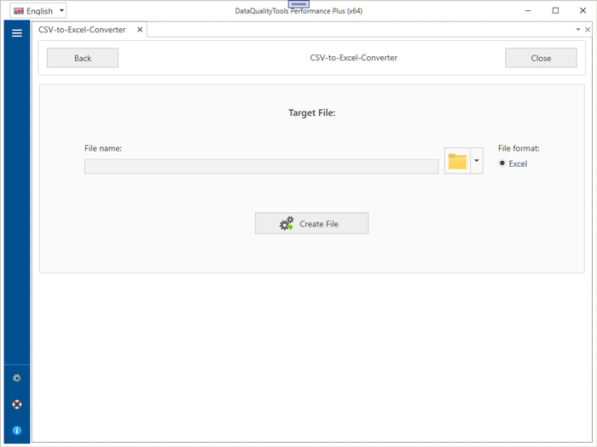Click the Close button in header
This screenshot has width=597, height=447.
point(541,58)
